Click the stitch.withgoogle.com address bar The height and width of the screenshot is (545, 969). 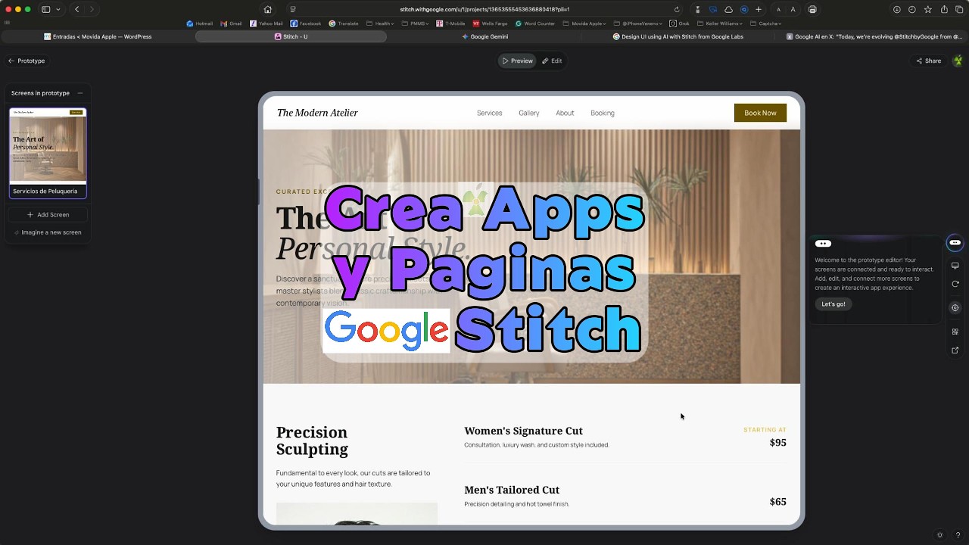pyautogui.click(x=484, y=9)
